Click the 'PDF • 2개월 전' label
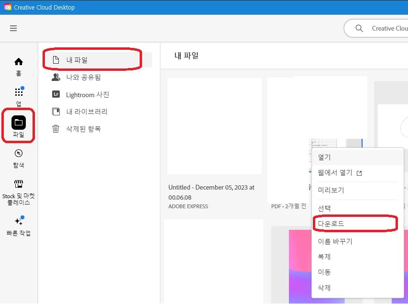408x304 pixels. point(288,206)
